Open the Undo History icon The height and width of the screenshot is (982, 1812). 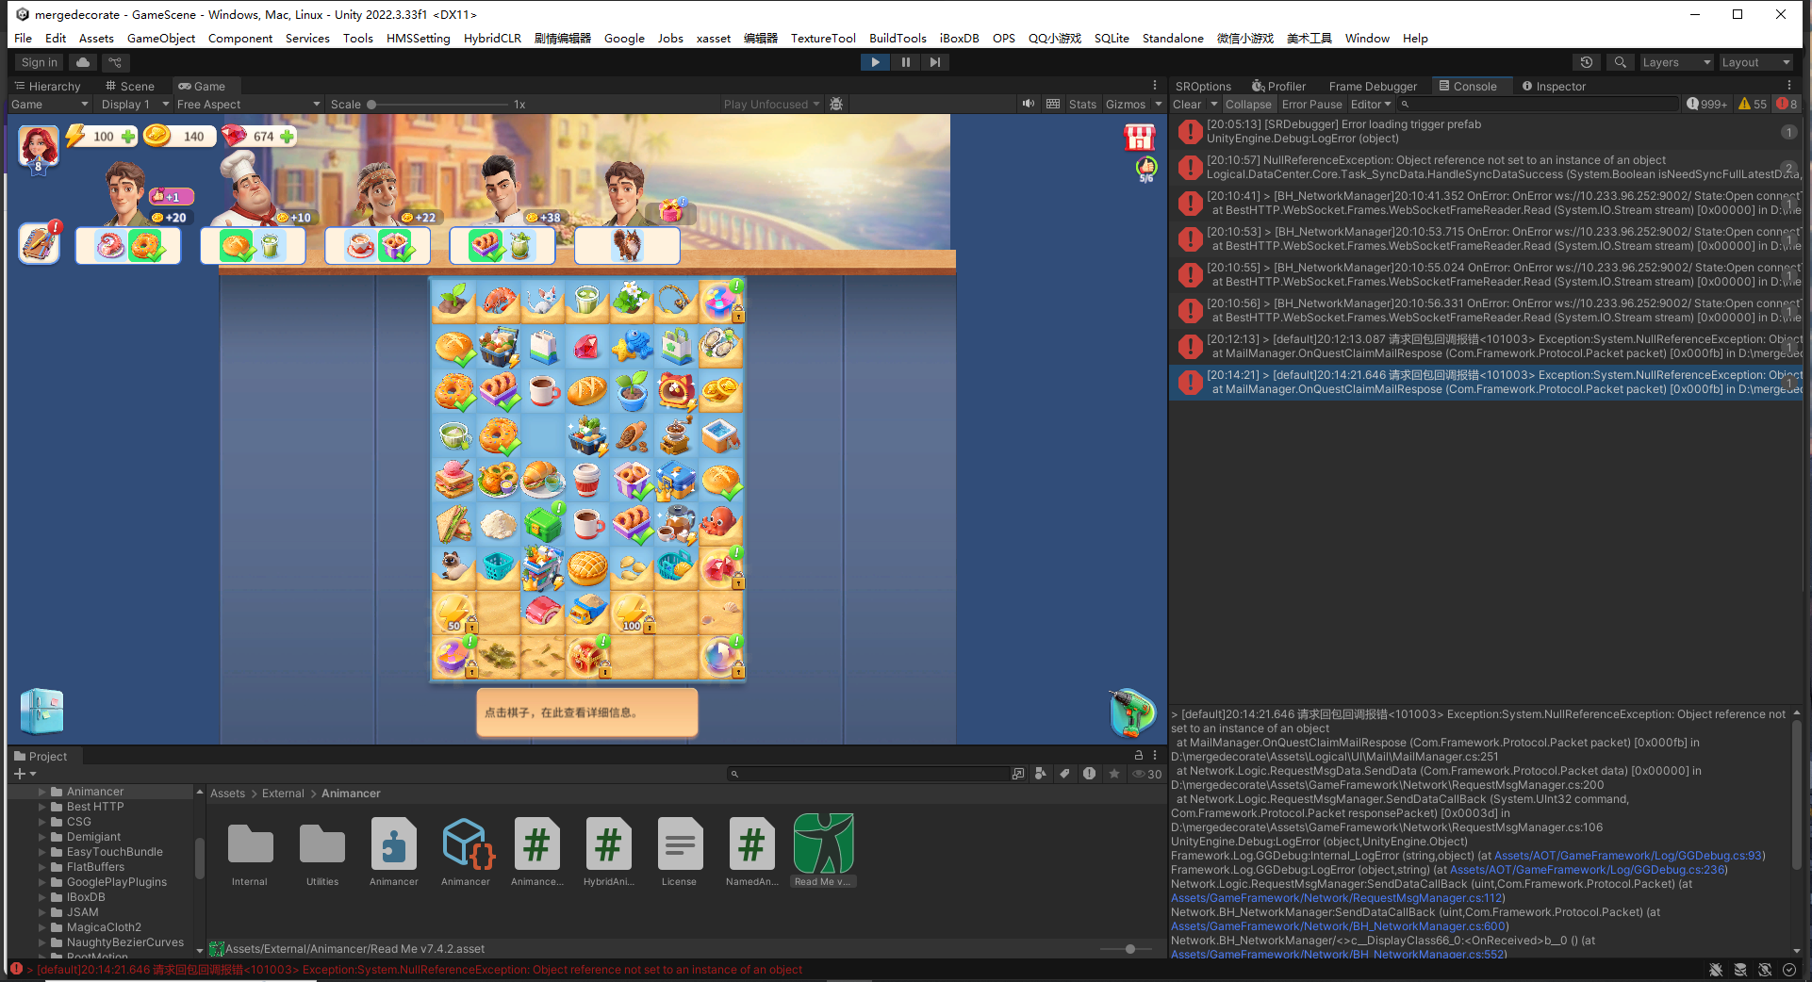(x=1587, y=62)
